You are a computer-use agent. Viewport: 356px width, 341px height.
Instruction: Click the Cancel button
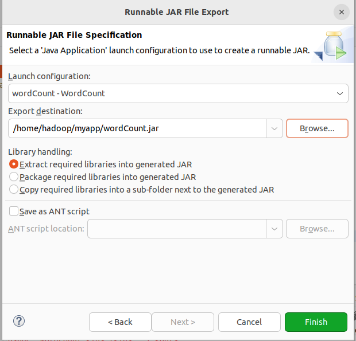point(249,322)
